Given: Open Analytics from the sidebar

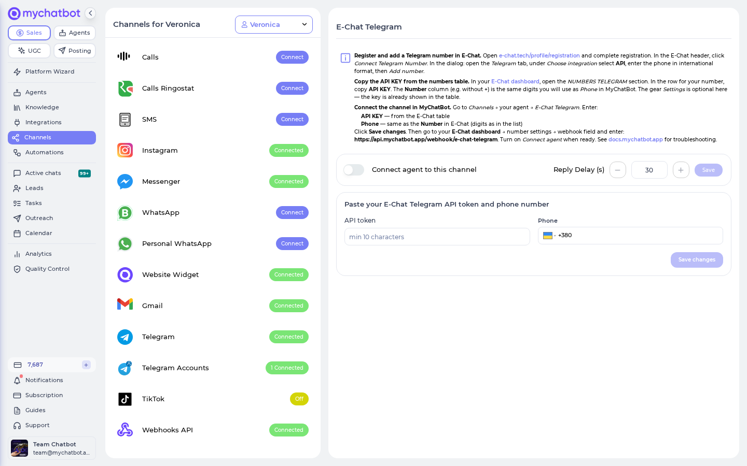Looking at the screenshot, I should click(x=51, y=254).
